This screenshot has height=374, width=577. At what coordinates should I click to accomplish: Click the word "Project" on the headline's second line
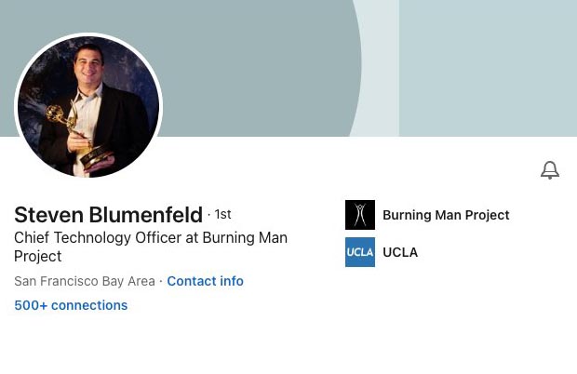tap(38, 257)
